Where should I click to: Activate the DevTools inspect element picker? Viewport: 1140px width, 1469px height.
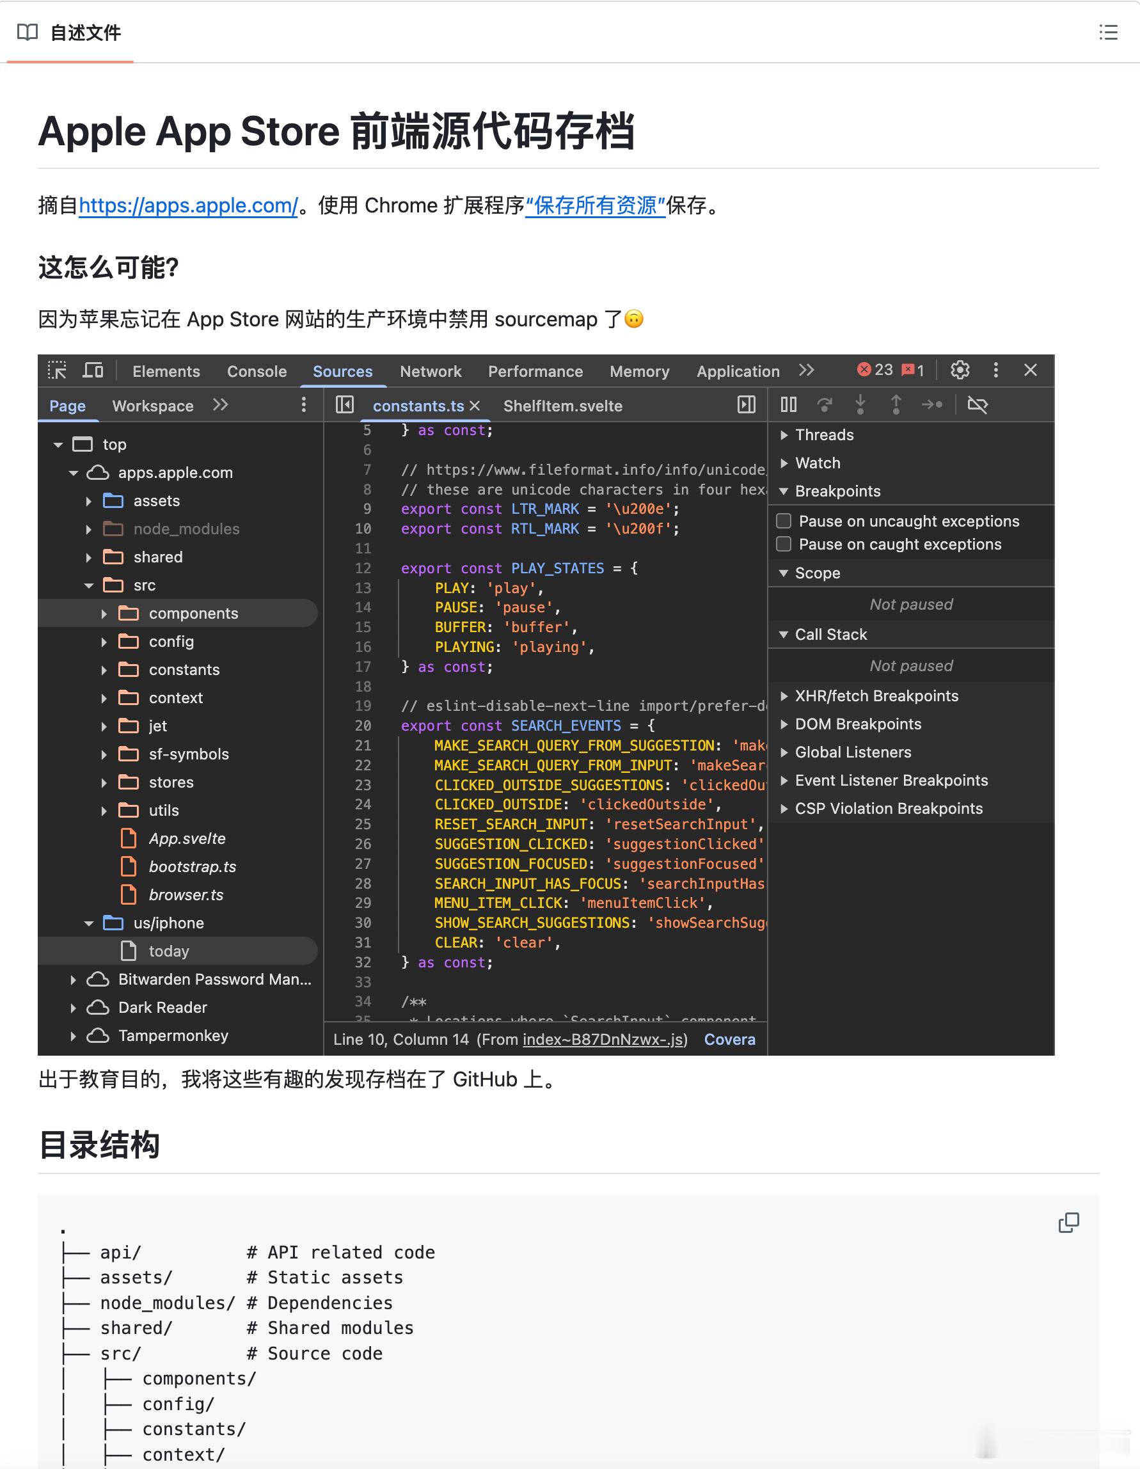coord(57,370)
